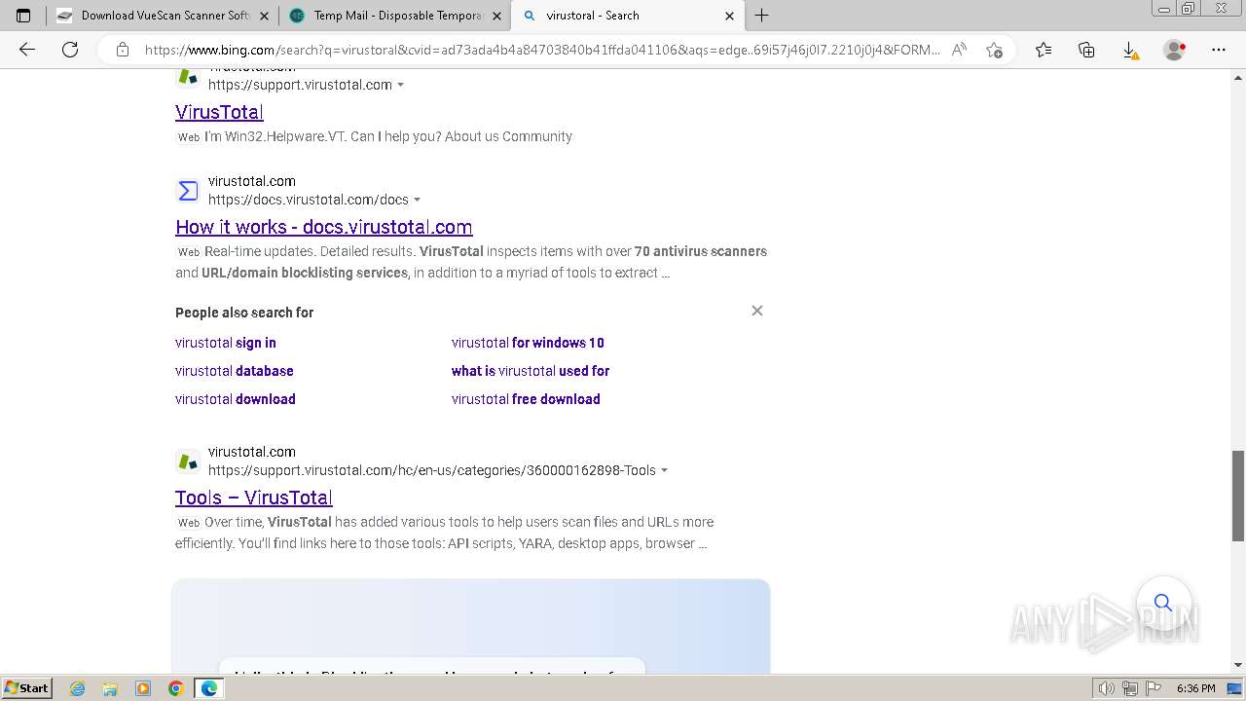
Task: Dismiss People also search for box
Action: coord(757,311)
